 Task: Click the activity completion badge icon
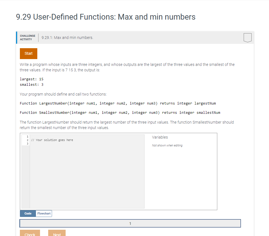pyautogui.click(x=247, y=38)
